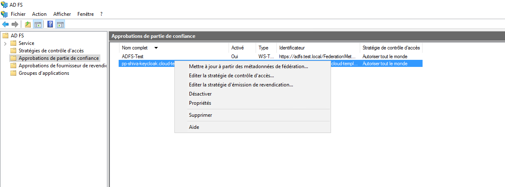
Task: Expand the Service tree node
Action: click(x=5, y=43)
